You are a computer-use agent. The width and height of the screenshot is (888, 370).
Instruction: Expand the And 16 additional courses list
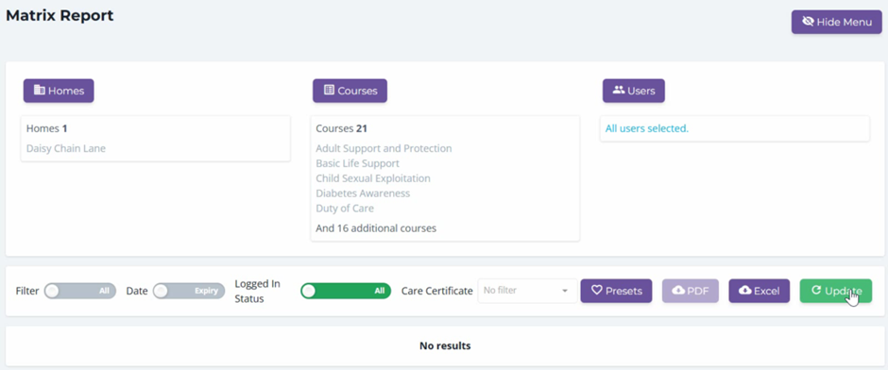click(x=376, y=228)
